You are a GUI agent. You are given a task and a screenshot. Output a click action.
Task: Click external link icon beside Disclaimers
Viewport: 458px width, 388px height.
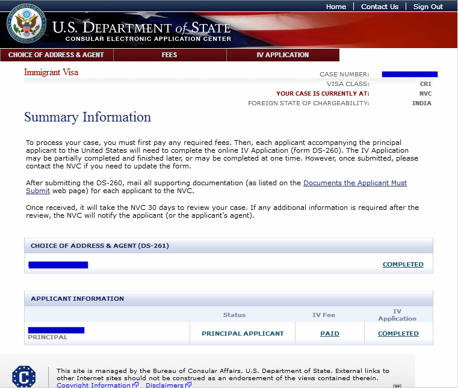pyautogui.click(x=188, y=385)
